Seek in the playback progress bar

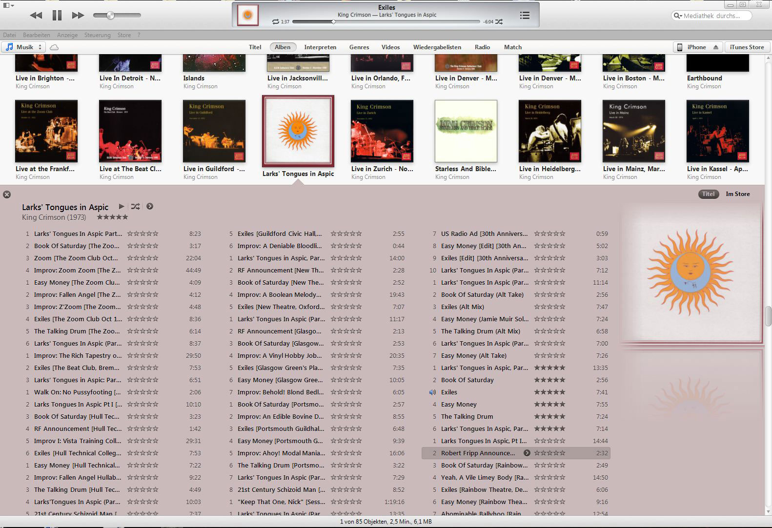coord(386,22)
